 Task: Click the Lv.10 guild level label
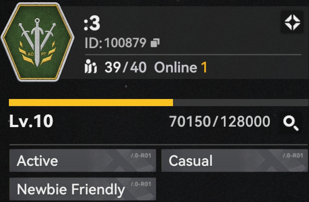(31, 121)
